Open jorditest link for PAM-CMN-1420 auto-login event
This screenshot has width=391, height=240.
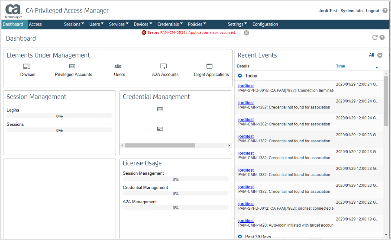[x=246, y=221]
